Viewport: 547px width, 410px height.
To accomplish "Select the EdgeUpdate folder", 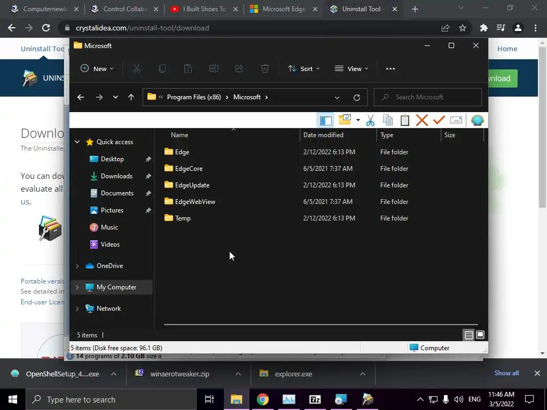I will pyautogui.click(x=187, y=185).
